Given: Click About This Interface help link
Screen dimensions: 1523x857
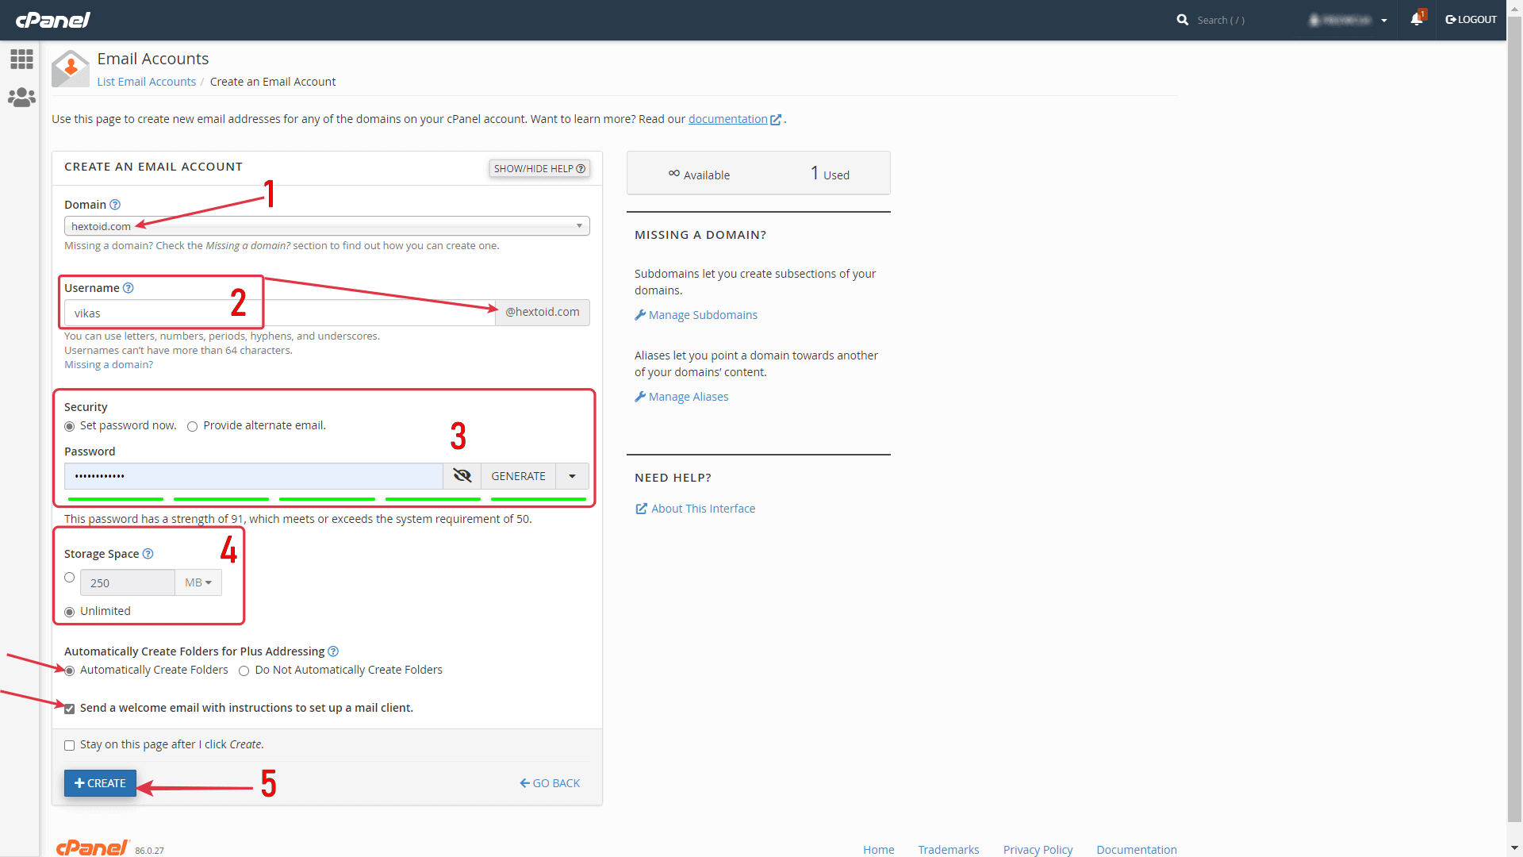Looking at the screenshot, I should tap(703, 509).
